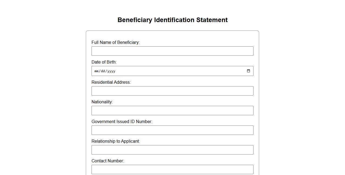Focus the Residential Address text box
The width and height of the screenshot is (345, 175).
pyautogui.click(x=172, y=91)
